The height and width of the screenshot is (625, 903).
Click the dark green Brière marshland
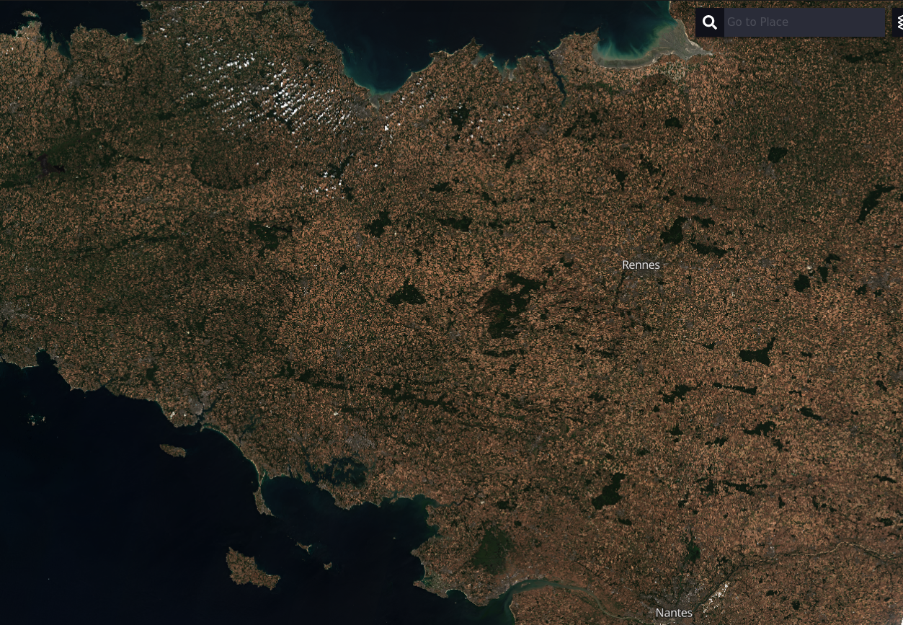pos(491,548)
